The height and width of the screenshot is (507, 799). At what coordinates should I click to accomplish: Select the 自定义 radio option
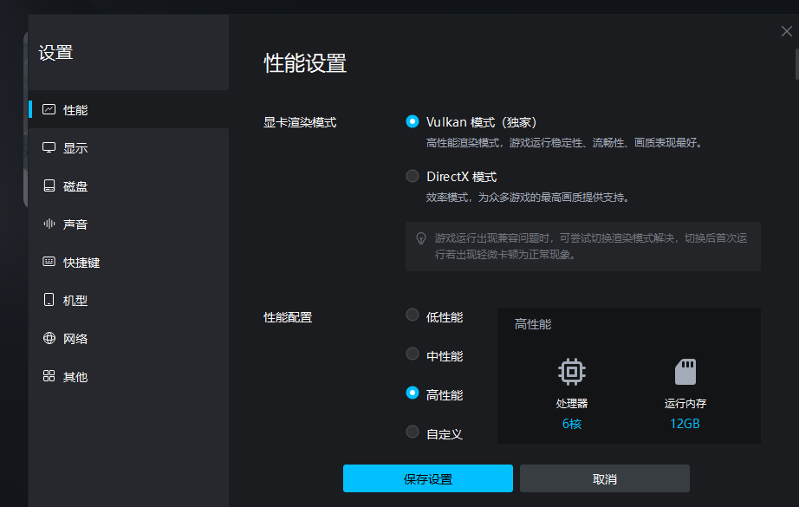point(412,432)
